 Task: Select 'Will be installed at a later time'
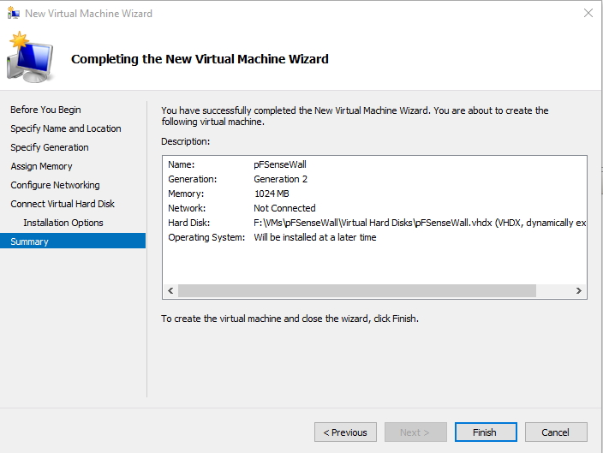[315, 238]
